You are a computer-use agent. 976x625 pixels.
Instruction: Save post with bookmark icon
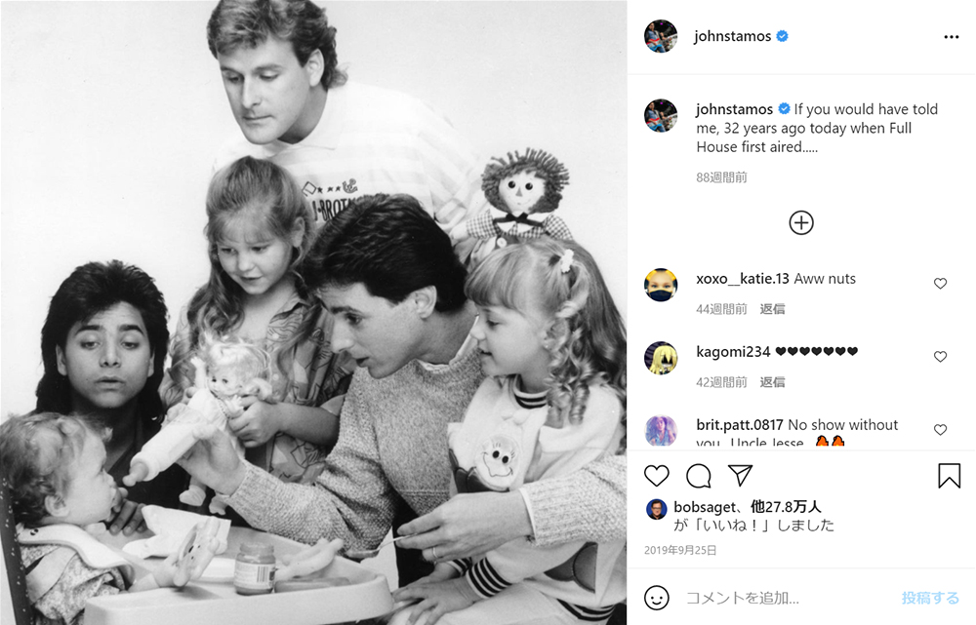point(950,476)
